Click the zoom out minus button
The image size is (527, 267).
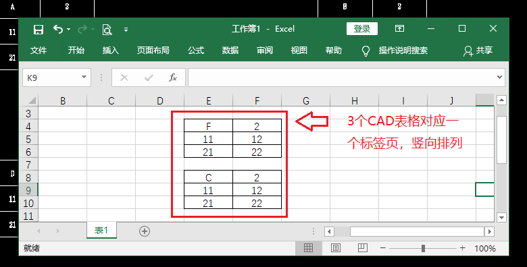(382, 248)
